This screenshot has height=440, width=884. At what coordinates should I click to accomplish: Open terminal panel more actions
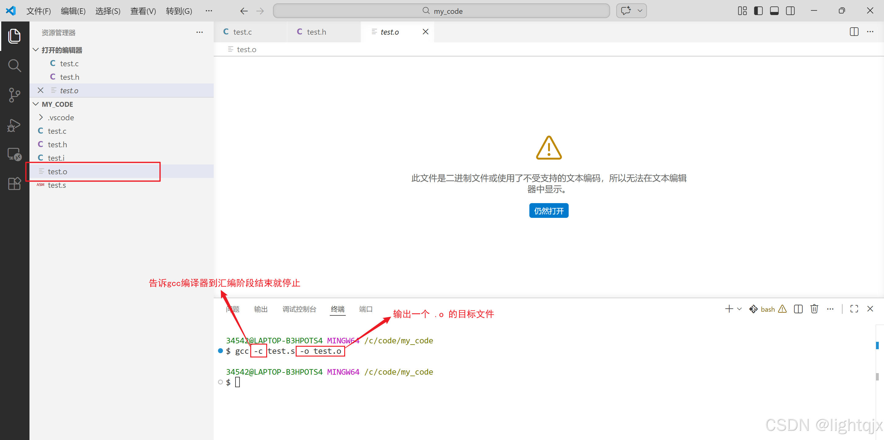click(830, 309)
